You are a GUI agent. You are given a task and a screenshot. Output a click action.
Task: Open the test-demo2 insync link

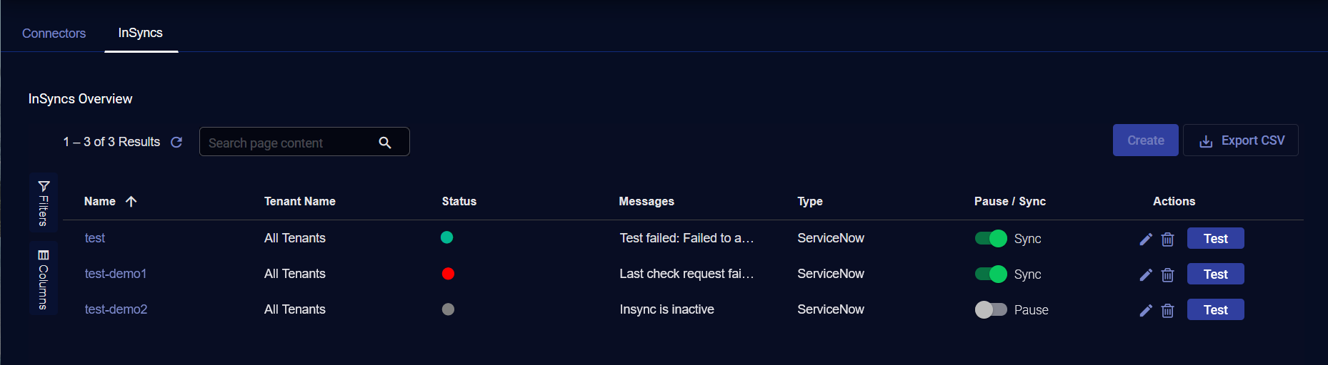[116, 309]
